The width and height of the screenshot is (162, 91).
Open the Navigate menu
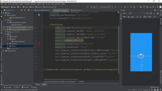(x=15, y=4)
